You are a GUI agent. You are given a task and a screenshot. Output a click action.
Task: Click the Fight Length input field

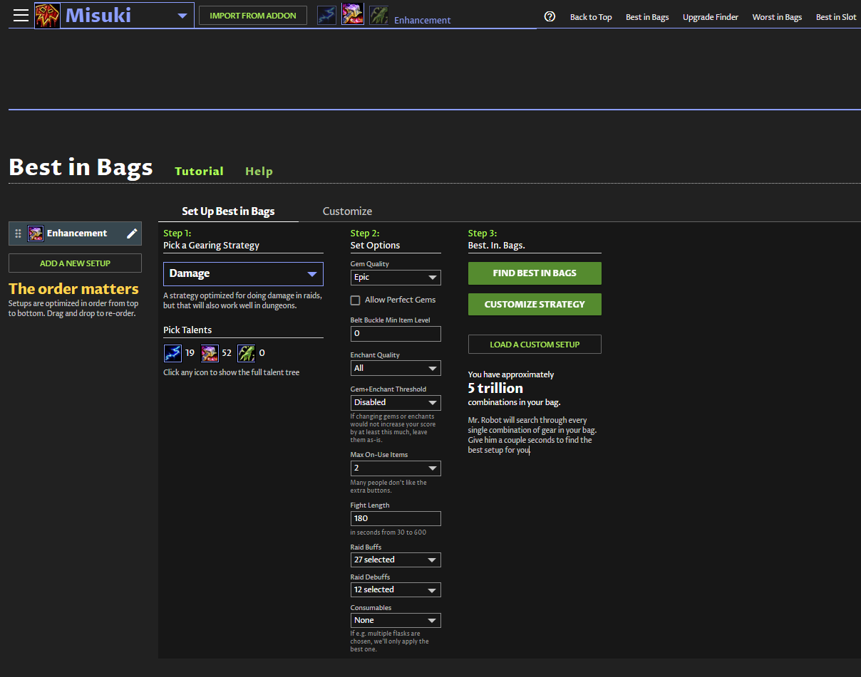(x=396, y=518)
